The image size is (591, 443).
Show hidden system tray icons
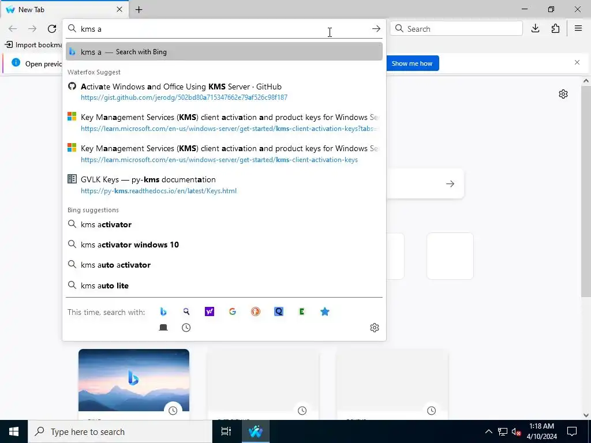(x=488, y=431)
